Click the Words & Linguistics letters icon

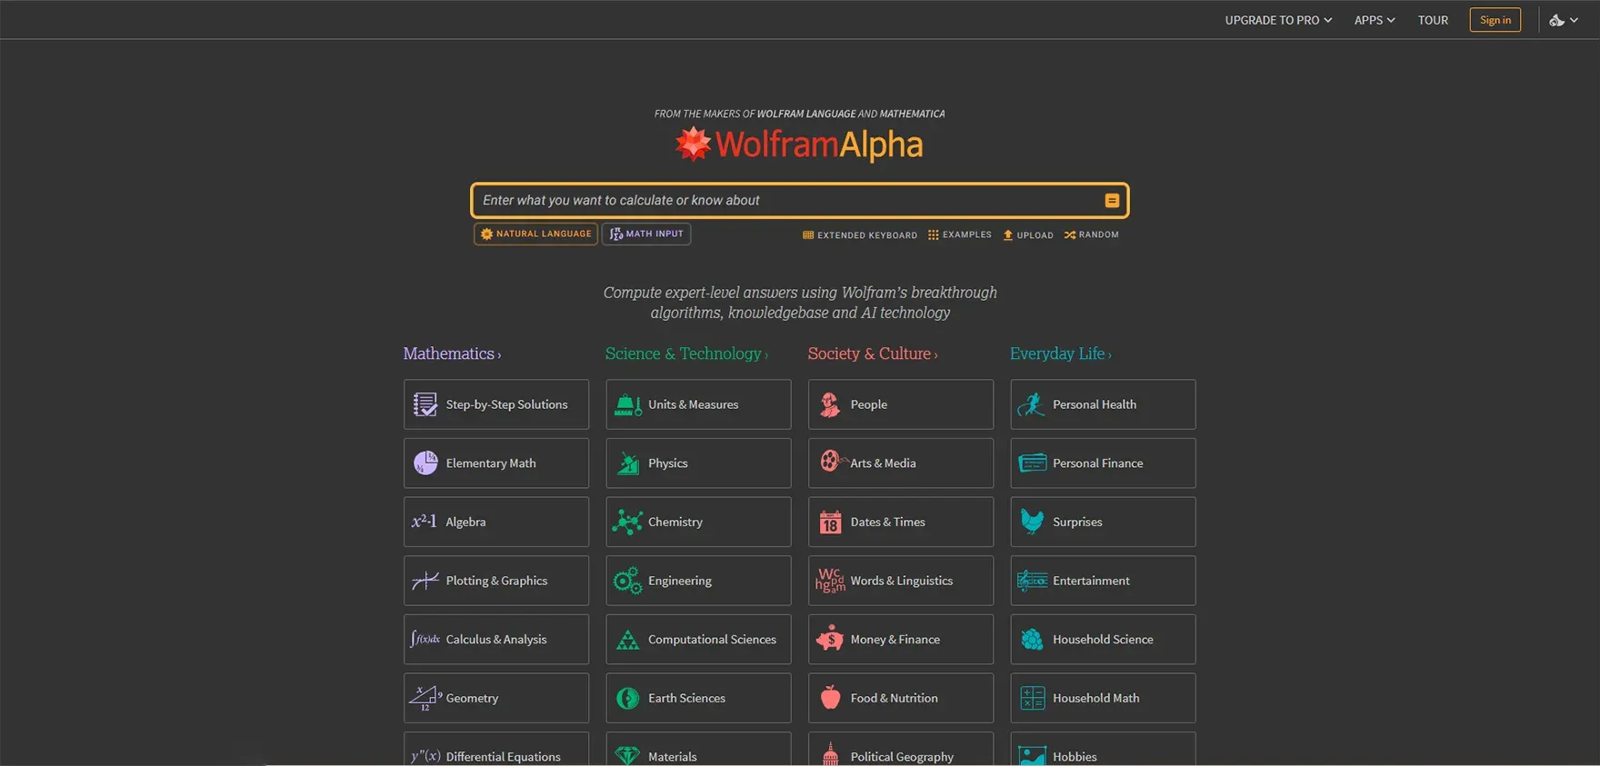pos(829,581)
